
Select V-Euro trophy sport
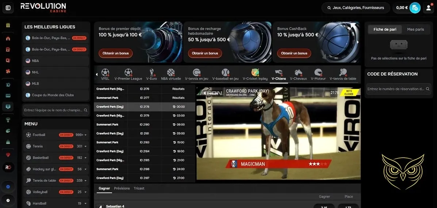[152, 74]
